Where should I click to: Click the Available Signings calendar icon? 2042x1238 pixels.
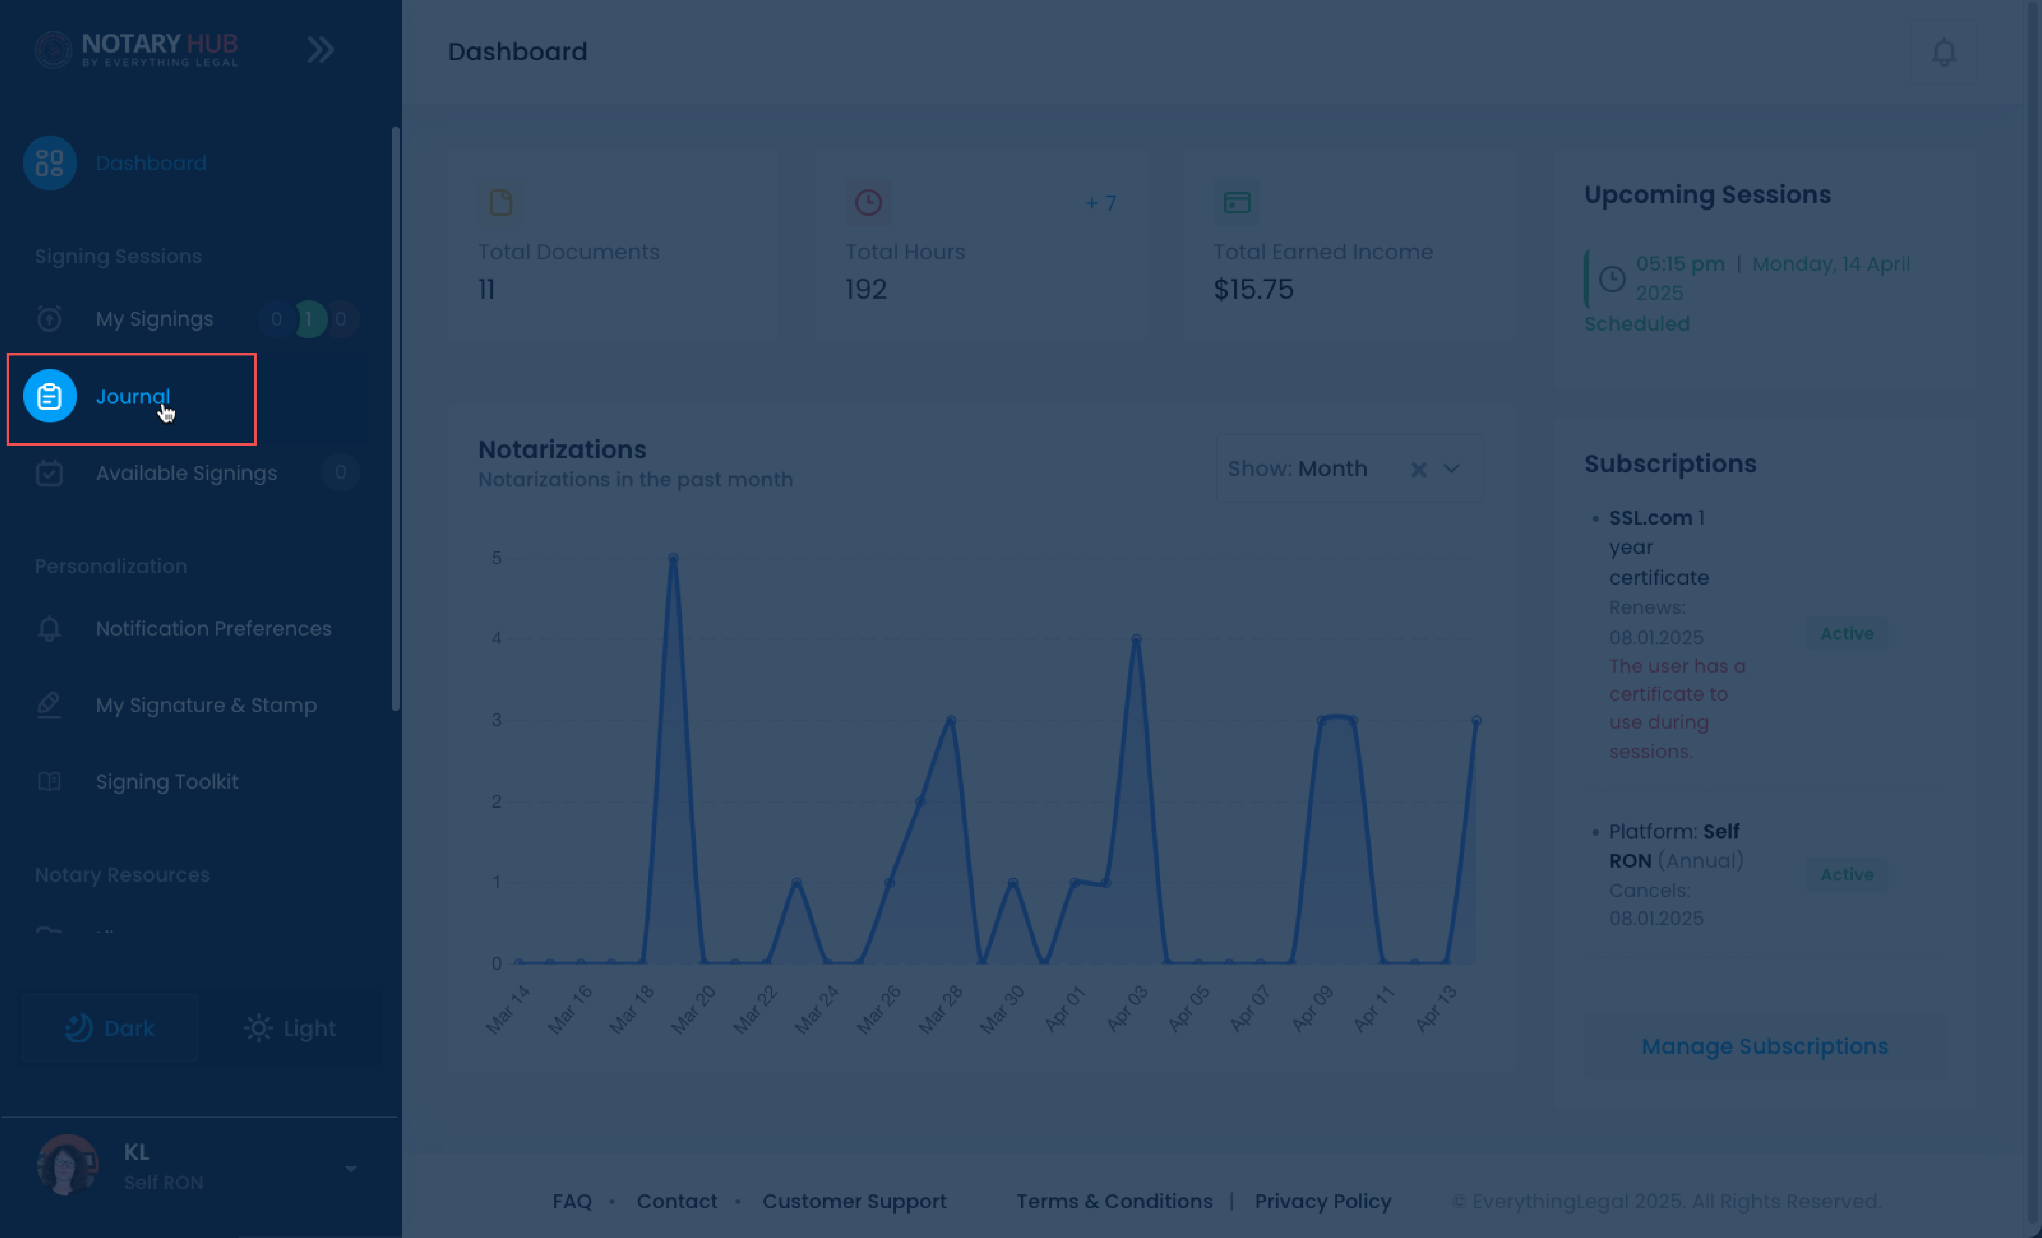tap(50, 473)
